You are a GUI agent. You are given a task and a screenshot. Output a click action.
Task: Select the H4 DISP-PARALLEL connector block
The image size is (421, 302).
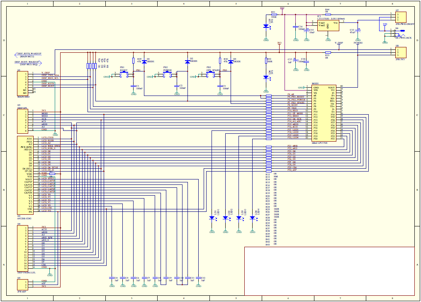coord(22,247)
